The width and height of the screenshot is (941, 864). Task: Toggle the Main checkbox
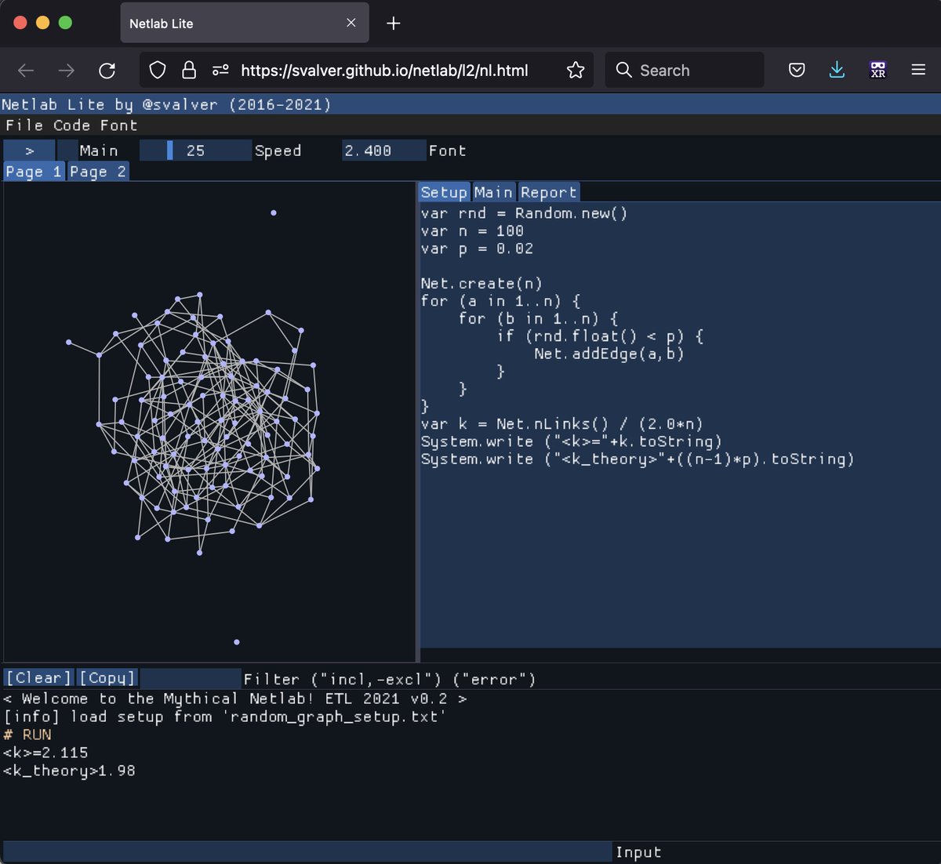[x=68, y=151]
